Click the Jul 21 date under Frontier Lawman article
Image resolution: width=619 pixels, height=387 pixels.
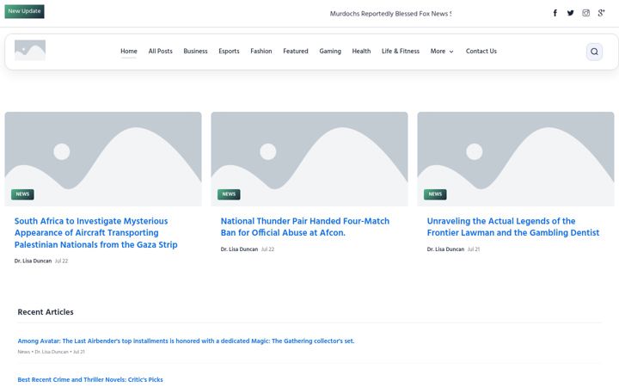474,249
